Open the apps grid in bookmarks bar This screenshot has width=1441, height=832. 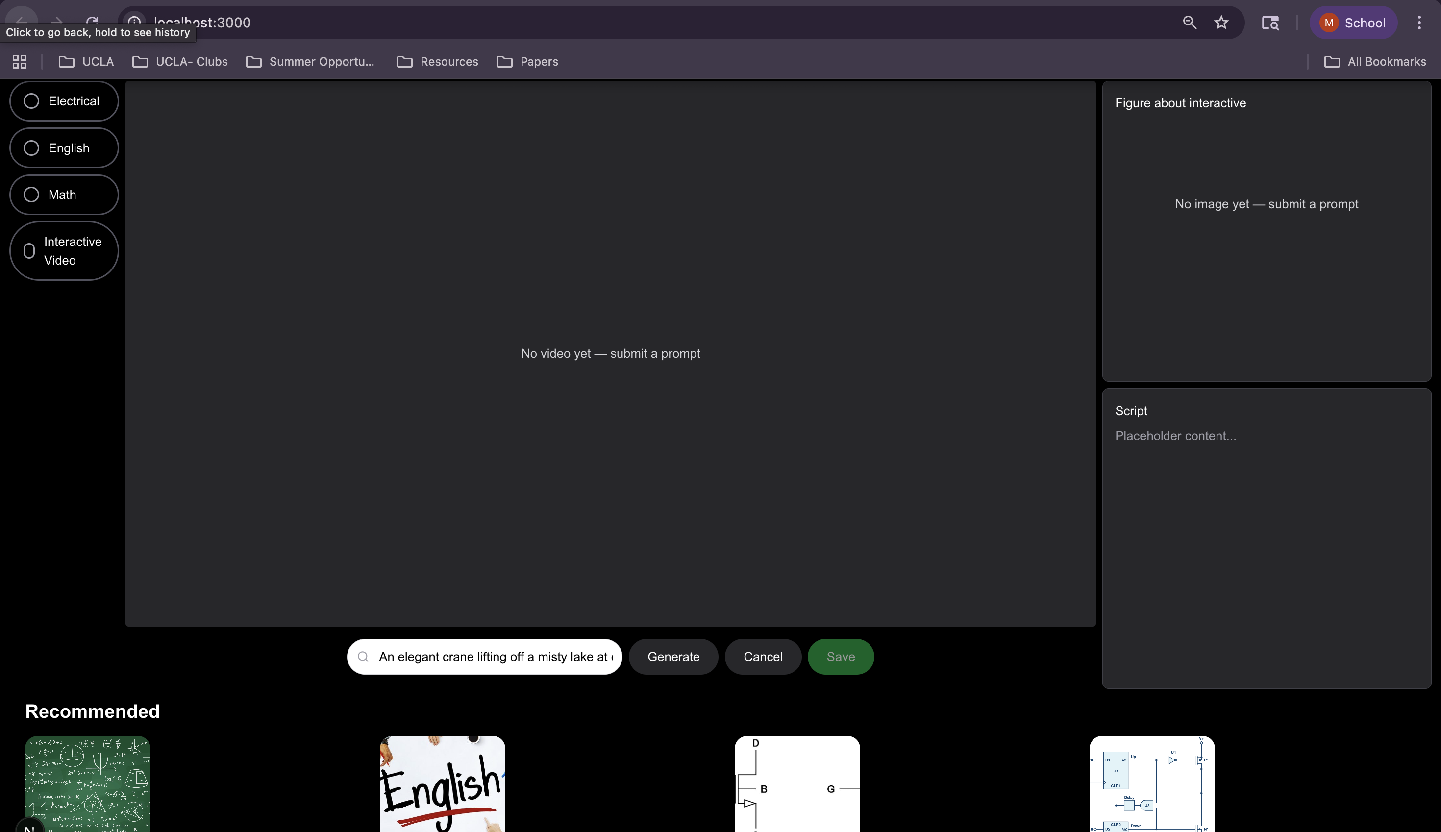pyautogui.click(x=20, y=62)
